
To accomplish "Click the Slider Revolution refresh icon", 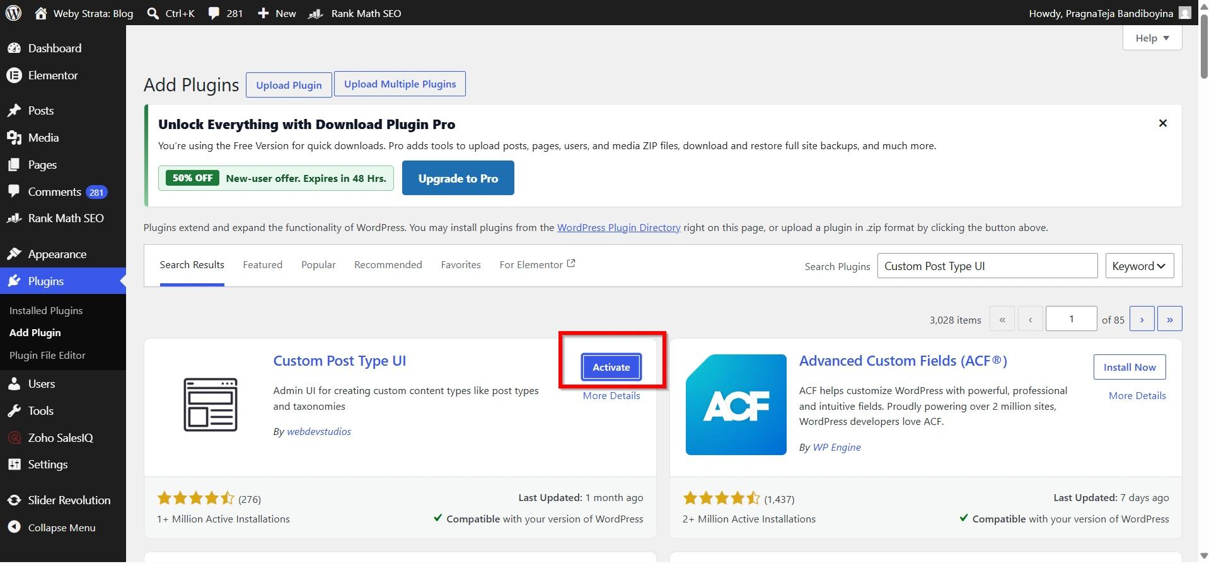I will (x=14, y=500).
